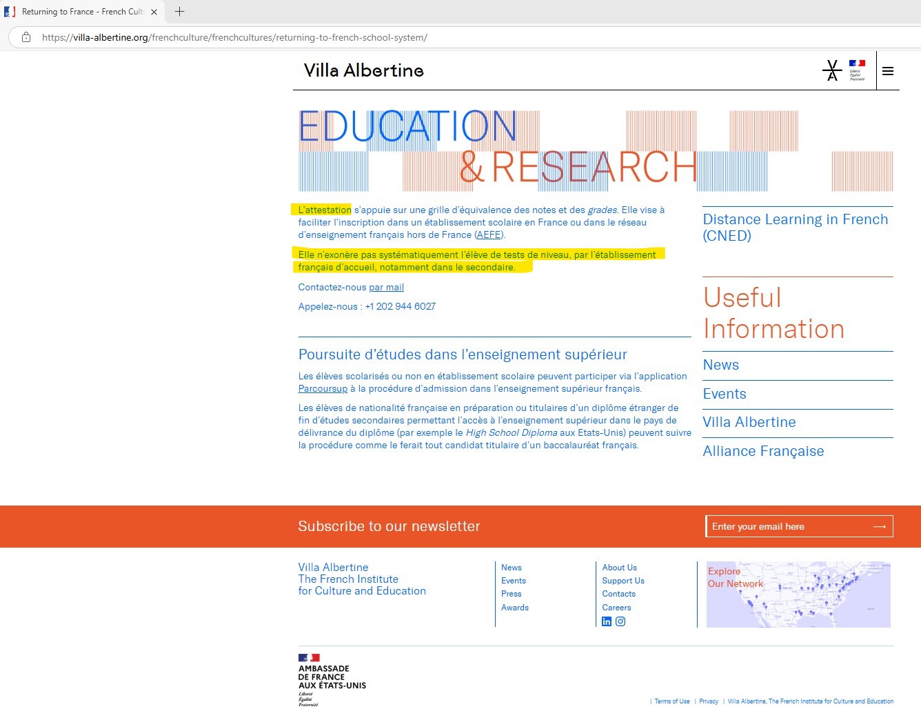Open the LinkedIn icon in footer

607,621
